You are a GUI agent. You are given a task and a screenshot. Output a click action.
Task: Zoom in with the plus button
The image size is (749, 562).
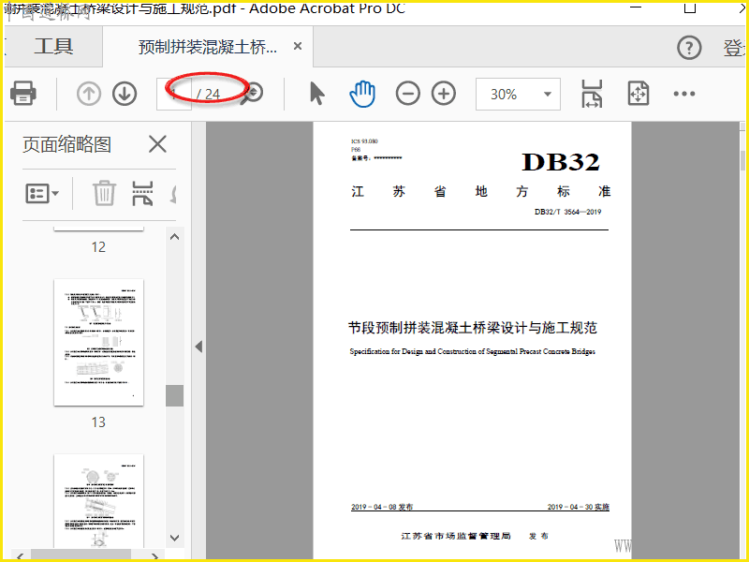(x=444, y=94)
